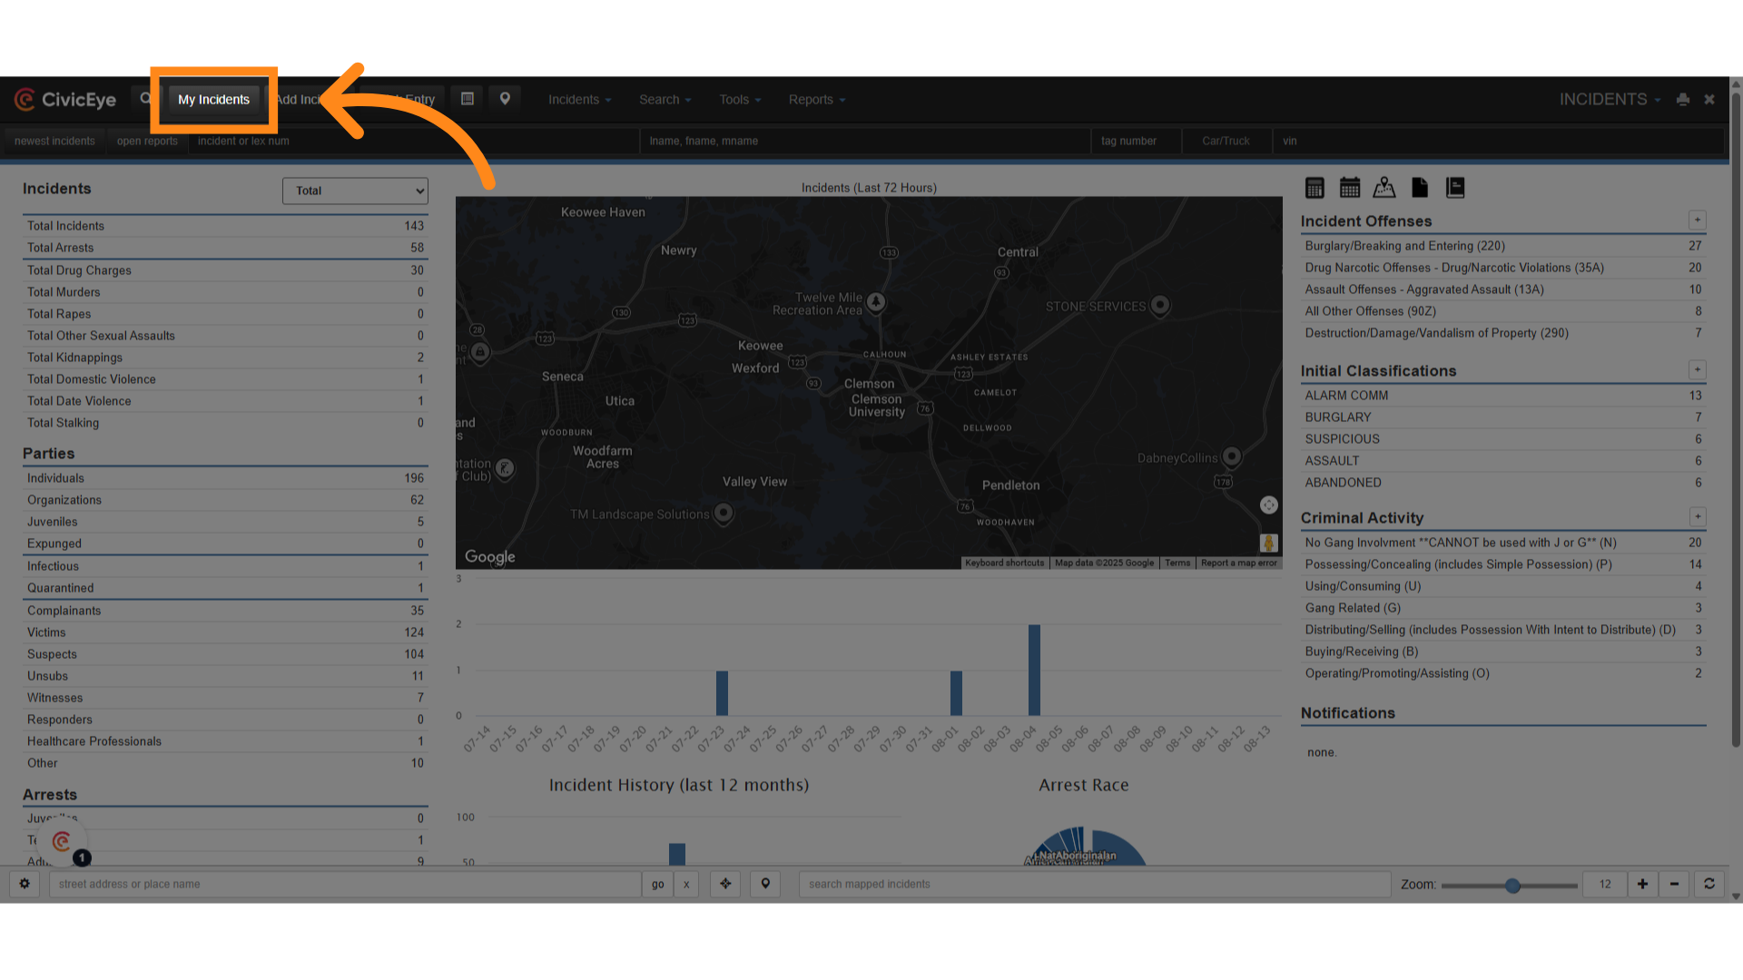Open the calculator icon above Incident Offenses
The width and height of the screenshot is (1743, 980).
[x=1315, y=188]
